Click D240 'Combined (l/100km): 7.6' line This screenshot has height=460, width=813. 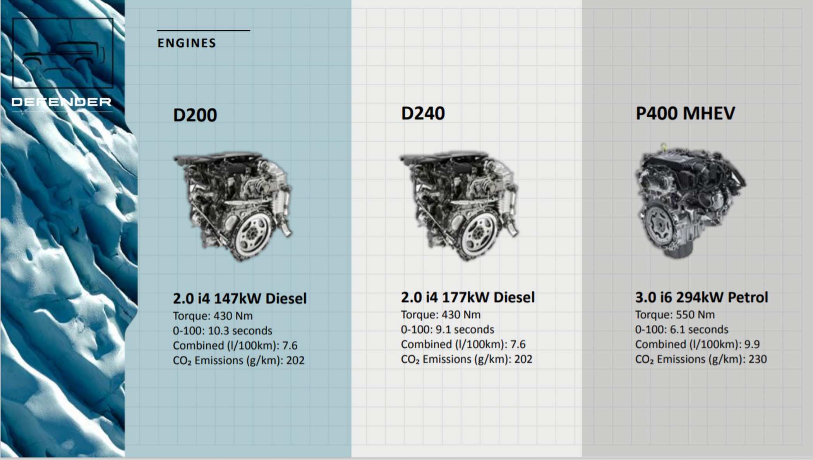click(x=463, y=344)
